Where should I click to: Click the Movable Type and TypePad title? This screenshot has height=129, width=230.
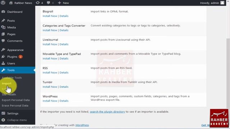61,54
